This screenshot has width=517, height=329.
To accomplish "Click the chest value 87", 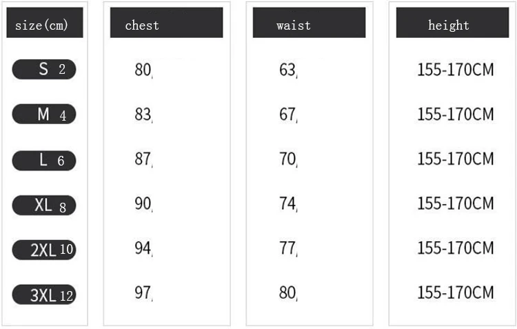I will coord(143,159).
